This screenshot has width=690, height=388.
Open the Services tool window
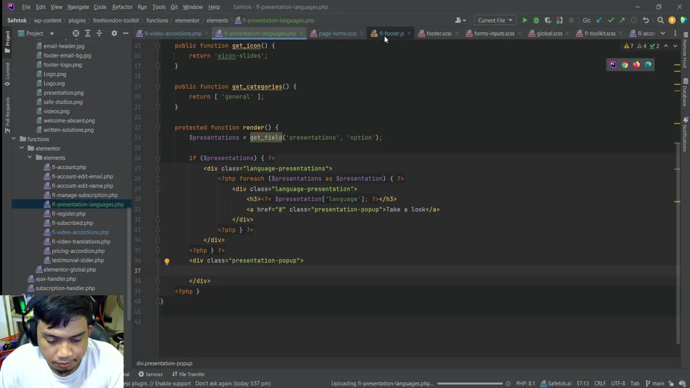(150, 374)
